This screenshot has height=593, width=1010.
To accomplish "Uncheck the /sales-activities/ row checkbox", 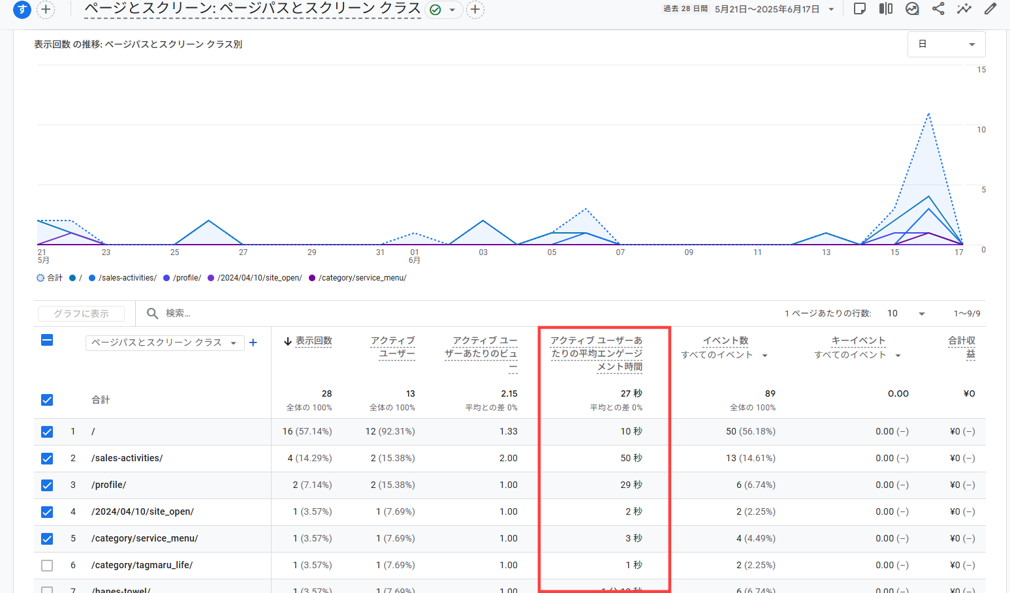I will [47, 459].
